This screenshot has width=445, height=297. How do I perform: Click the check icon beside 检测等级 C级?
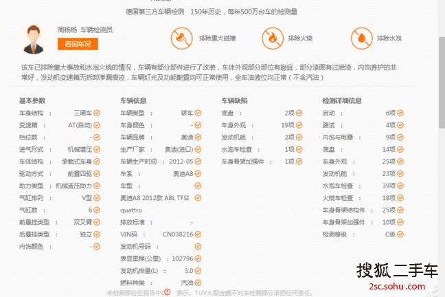(x=400, y=234)
